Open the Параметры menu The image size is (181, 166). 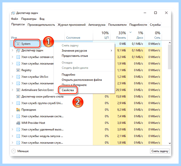pyautogui.click(x=29, y=19)
